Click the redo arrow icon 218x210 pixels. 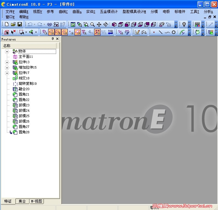tap(40, 24)
